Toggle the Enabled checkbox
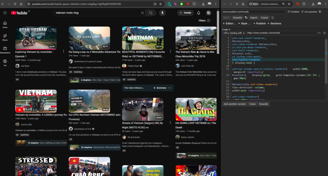Viewport: 328px width, 176px height. (289, 12)
